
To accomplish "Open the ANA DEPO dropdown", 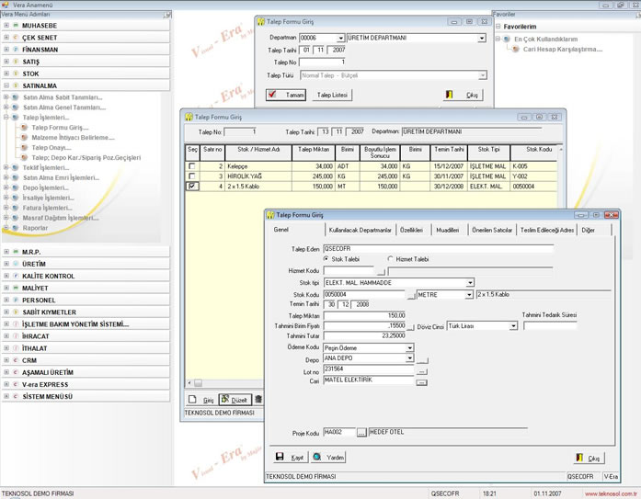I will pos(409,358).
